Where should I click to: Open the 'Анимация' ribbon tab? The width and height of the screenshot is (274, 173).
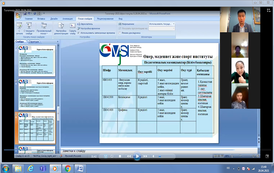tap(67, 19)
